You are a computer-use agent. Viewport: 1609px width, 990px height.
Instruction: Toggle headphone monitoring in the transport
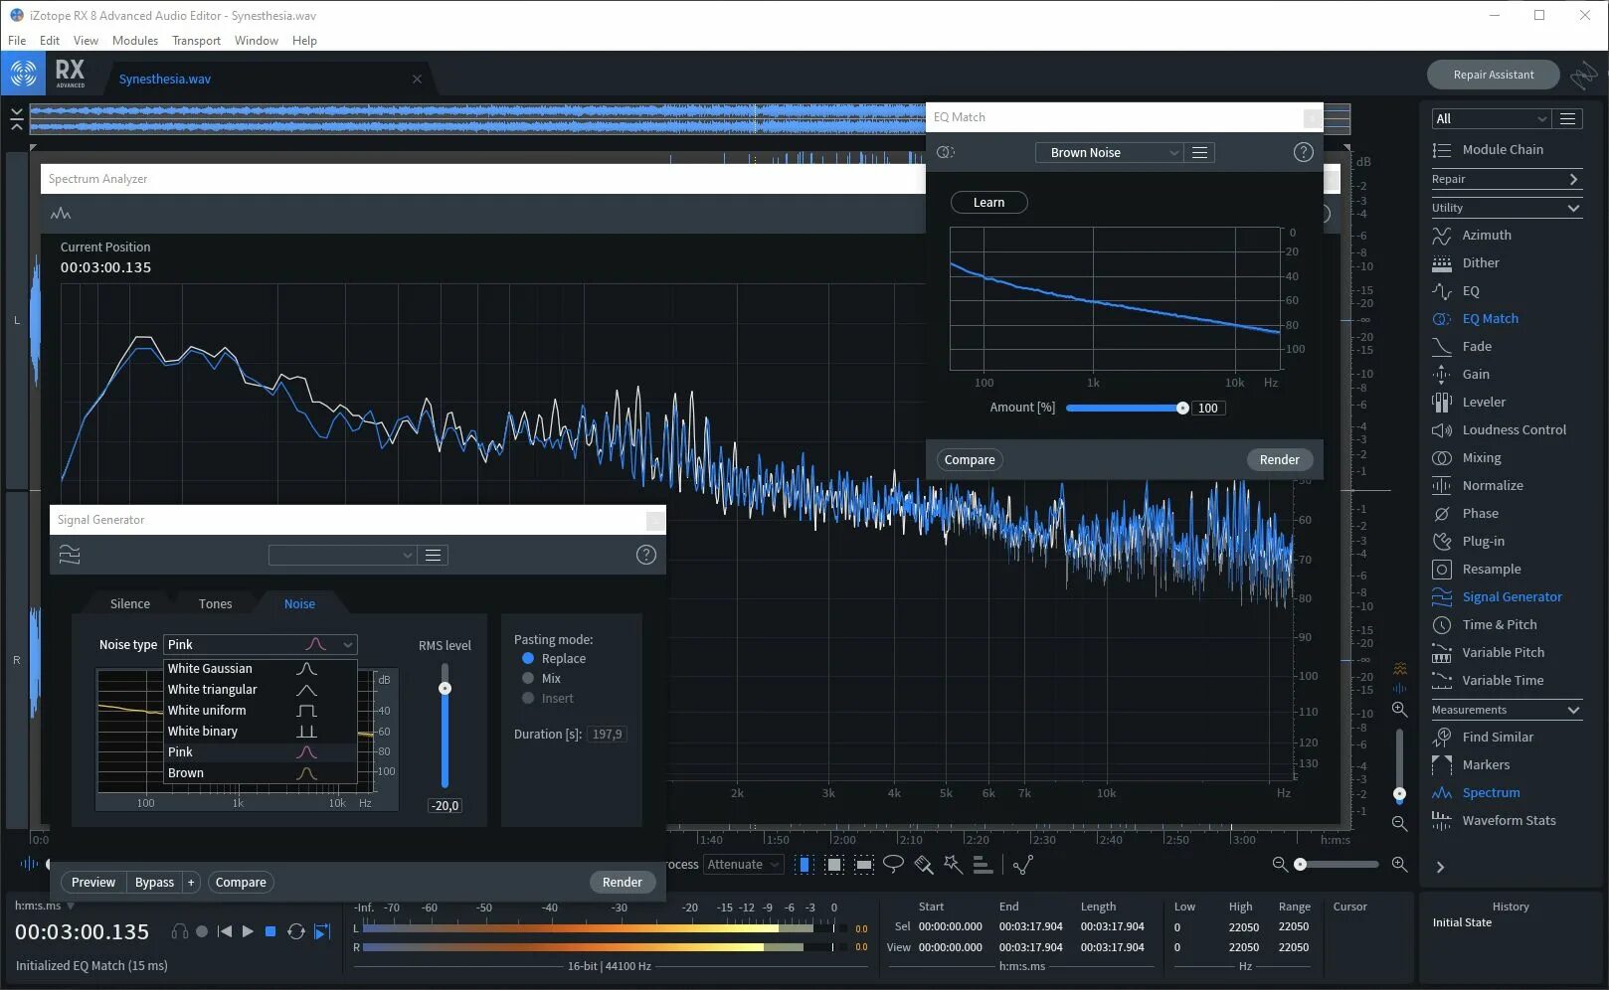pyautogui.click(x=180, y=931)
